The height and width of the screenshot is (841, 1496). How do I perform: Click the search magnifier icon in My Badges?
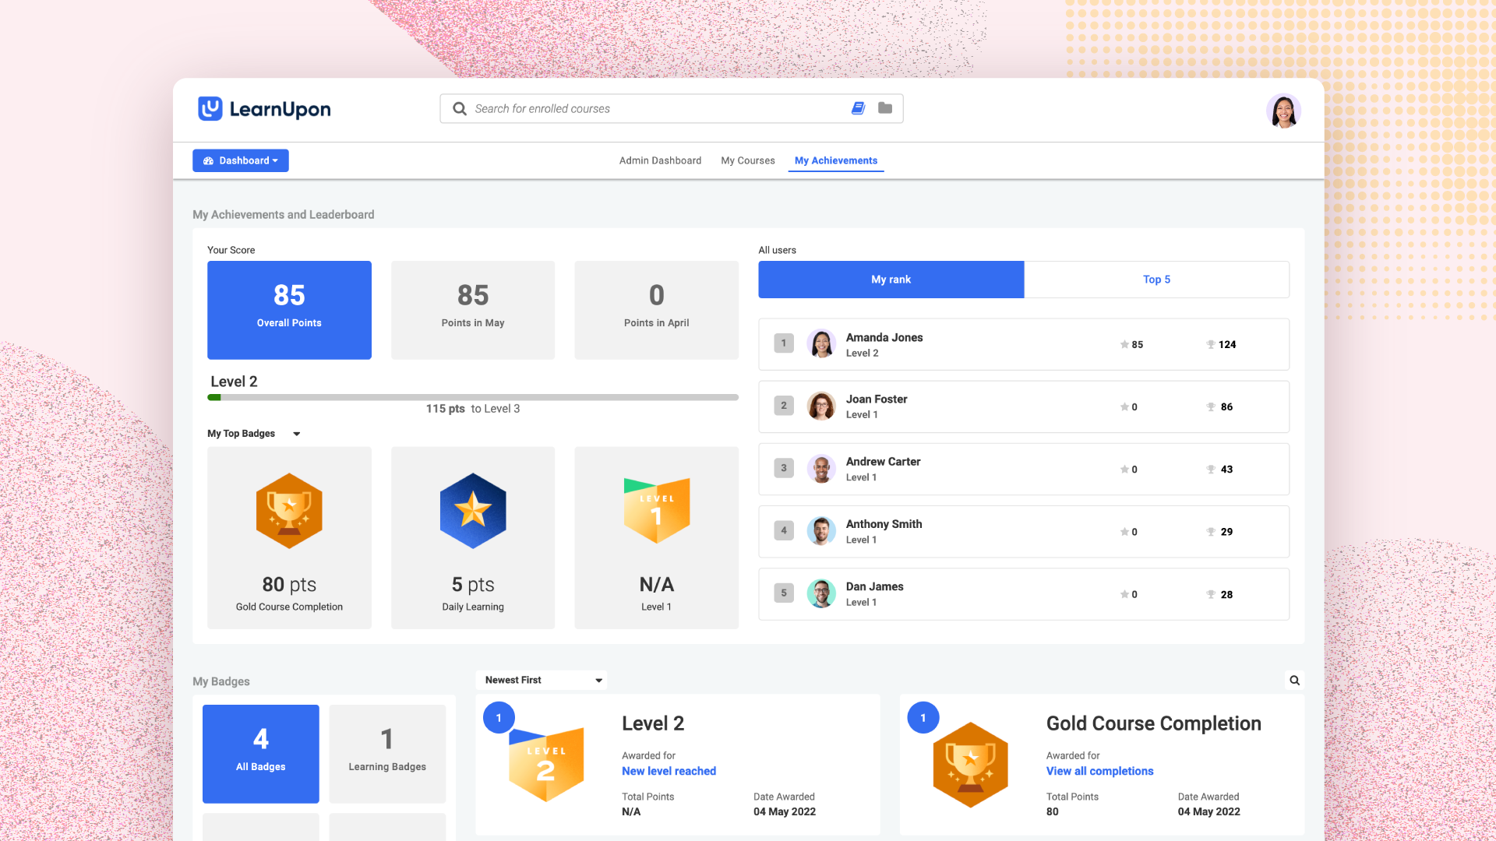1295,680
